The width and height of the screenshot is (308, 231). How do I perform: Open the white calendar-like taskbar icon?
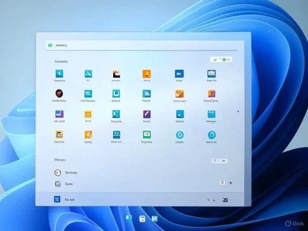pos(143,219)
